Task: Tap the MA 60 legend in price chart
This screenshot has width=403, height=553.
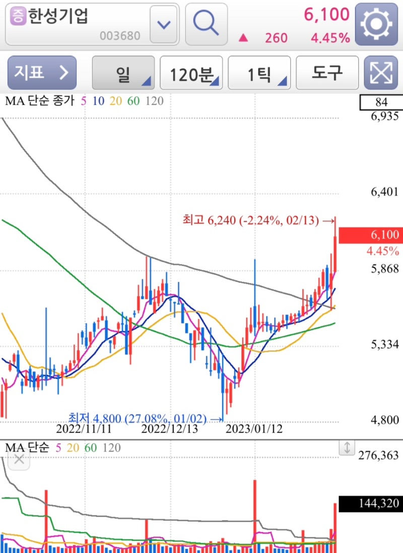Action: (x=133, y=101)
